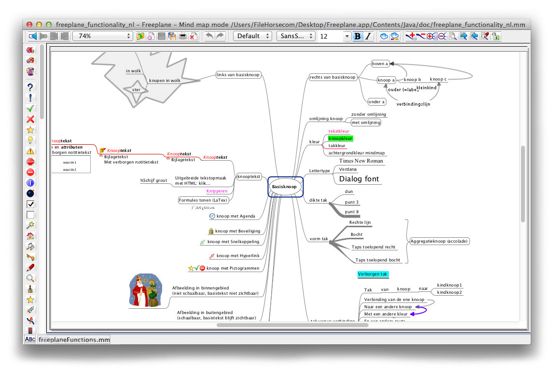This screenshot has height=370, width=551.
Task: Set the cloud color with rainbow cloud icon
Action: pos(395,36)
